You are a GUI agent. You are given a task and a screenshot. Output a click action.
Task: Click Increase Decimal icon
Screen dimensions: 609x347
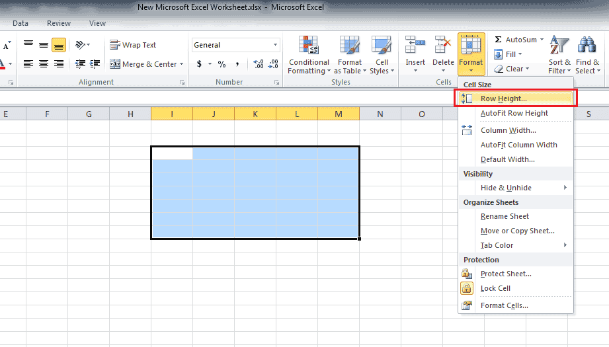click(259, 64)
